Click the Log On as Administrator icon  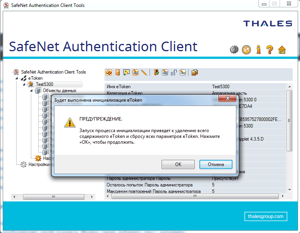[156, 72]
